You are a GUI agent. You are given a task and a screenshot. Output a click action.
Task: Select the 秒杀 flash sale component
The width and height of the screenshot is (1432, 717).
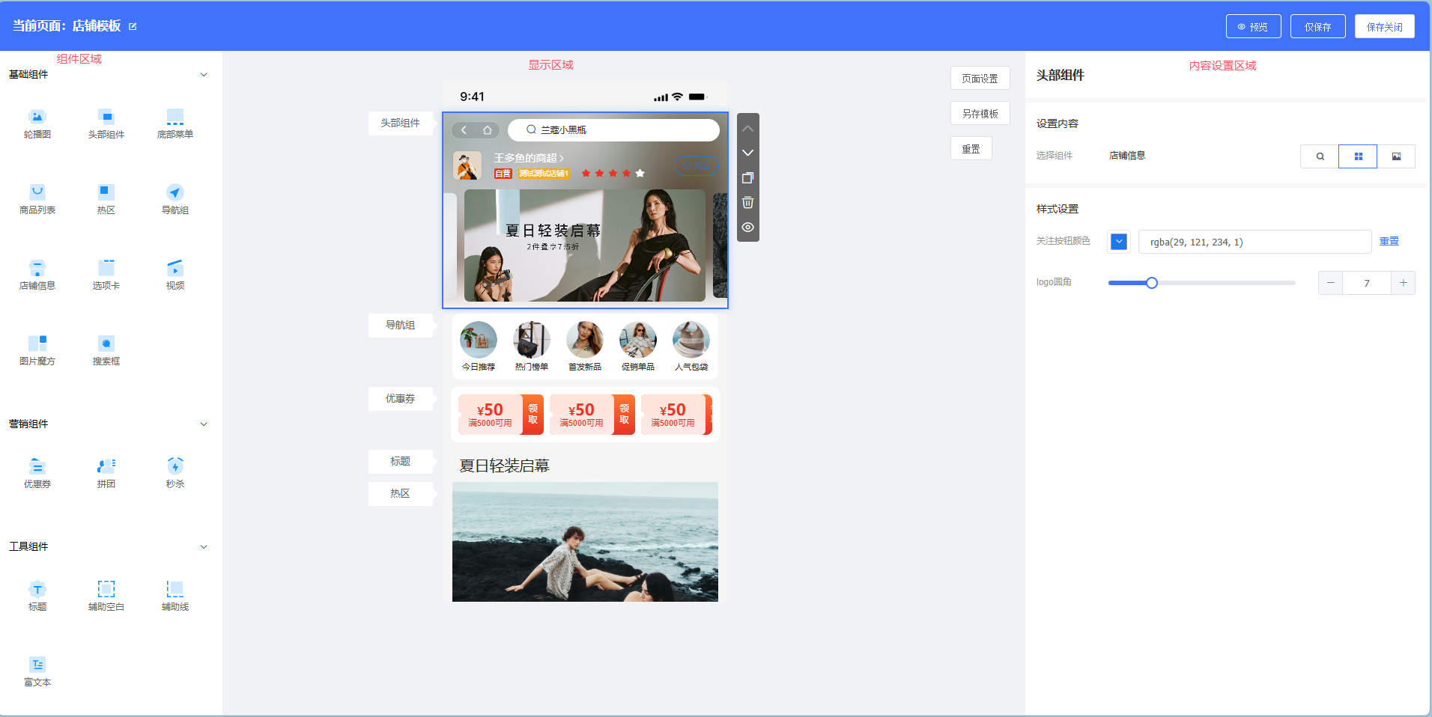click(175, 466)
